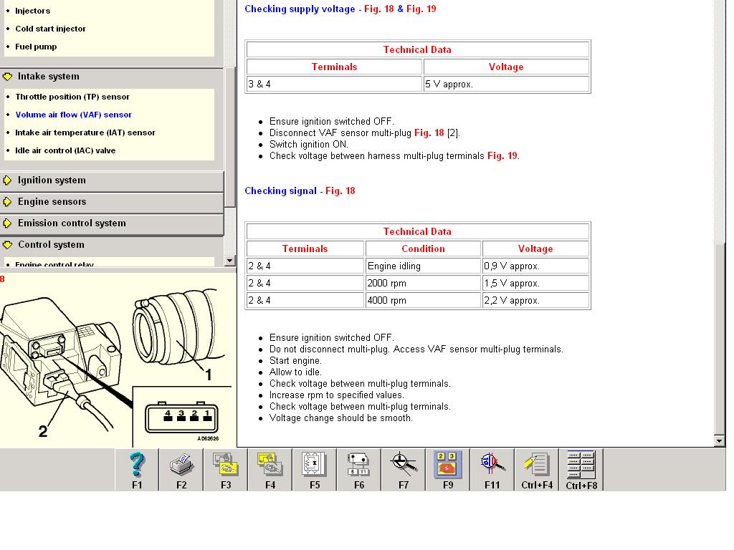Select Throttle position (TP) sensor item
The width and height of the screenshot is (734, 550).
pos(72,97)
